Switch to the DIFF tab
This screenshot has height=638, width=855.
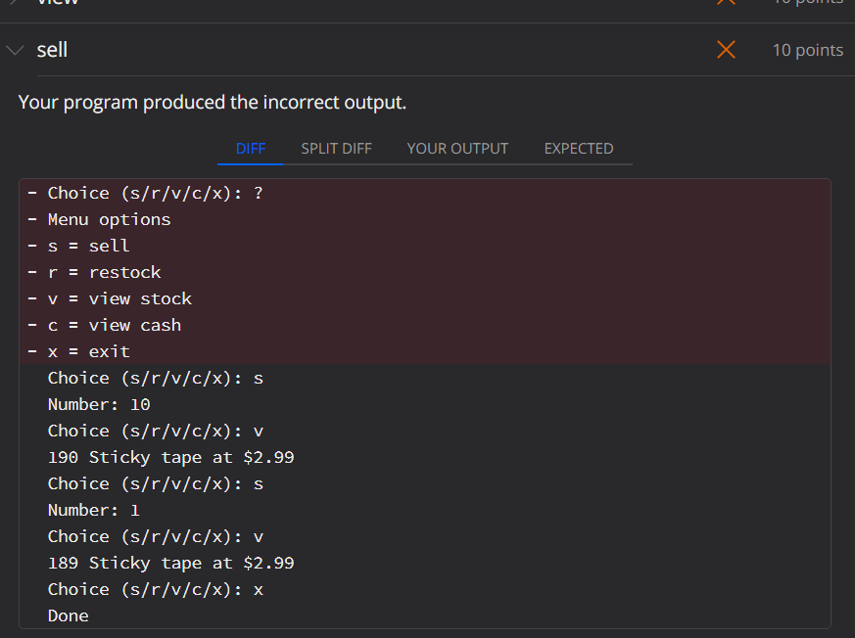[251, 149]
